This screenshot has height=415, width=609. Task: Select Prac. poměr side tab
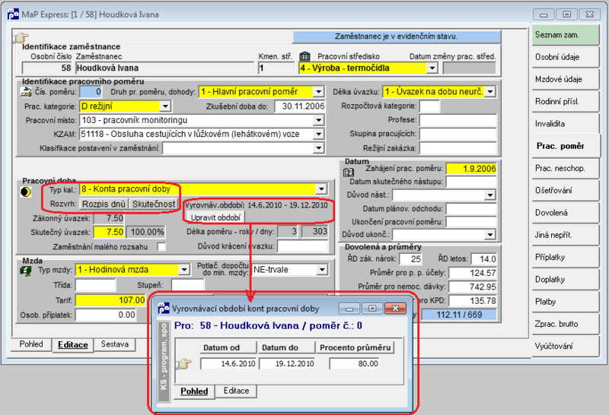[566, 146]
